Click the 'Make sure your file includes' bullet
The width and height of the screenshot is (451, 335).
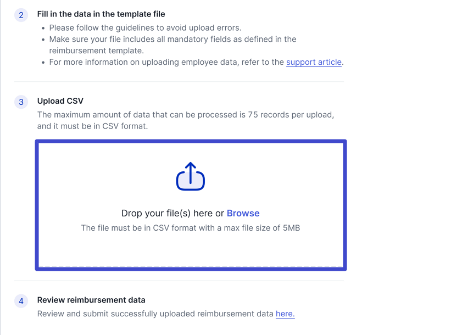point(172,39)
